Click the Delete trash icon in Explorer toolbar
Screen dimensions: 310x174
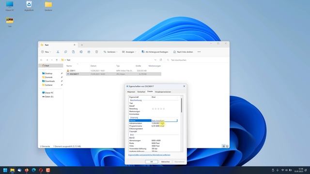[96, 52]
